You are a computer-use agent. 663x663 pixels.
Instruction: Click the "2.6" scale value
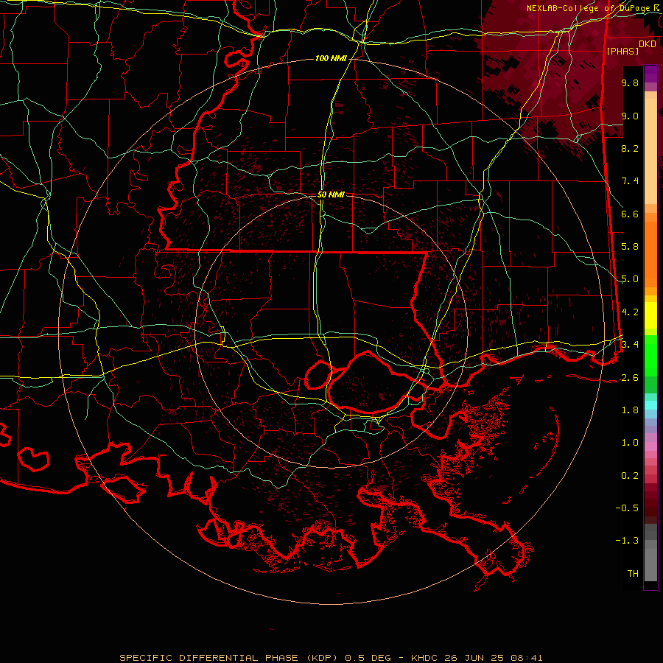630,378
